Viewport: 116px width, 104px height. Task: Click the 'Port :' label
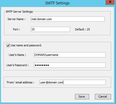point(17,29)
